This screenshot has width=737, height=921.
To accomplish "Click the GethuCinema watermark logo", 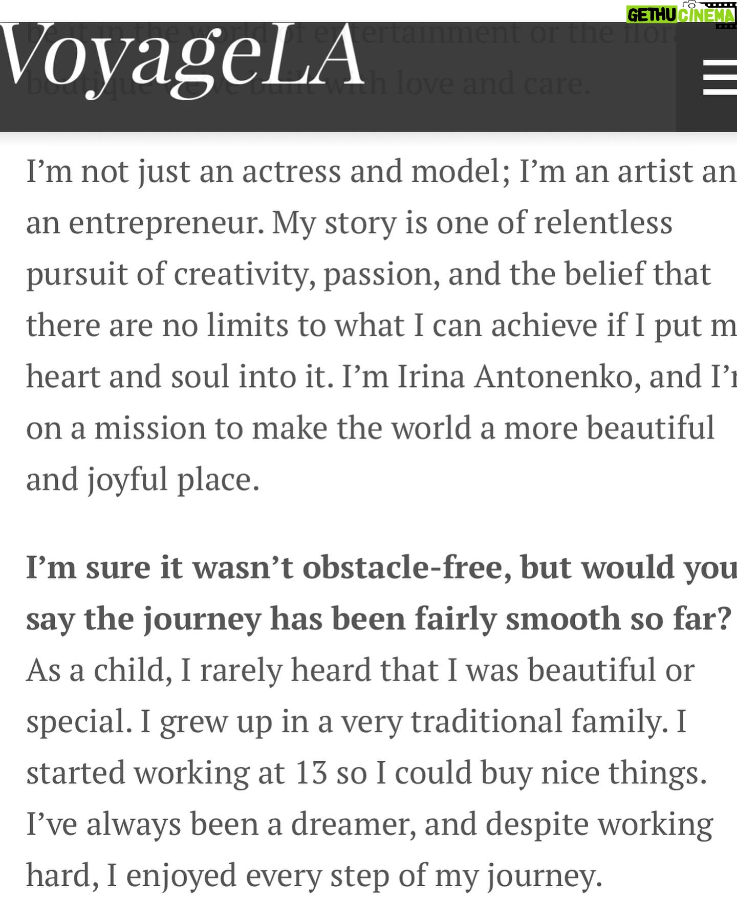I will point(681,14).
